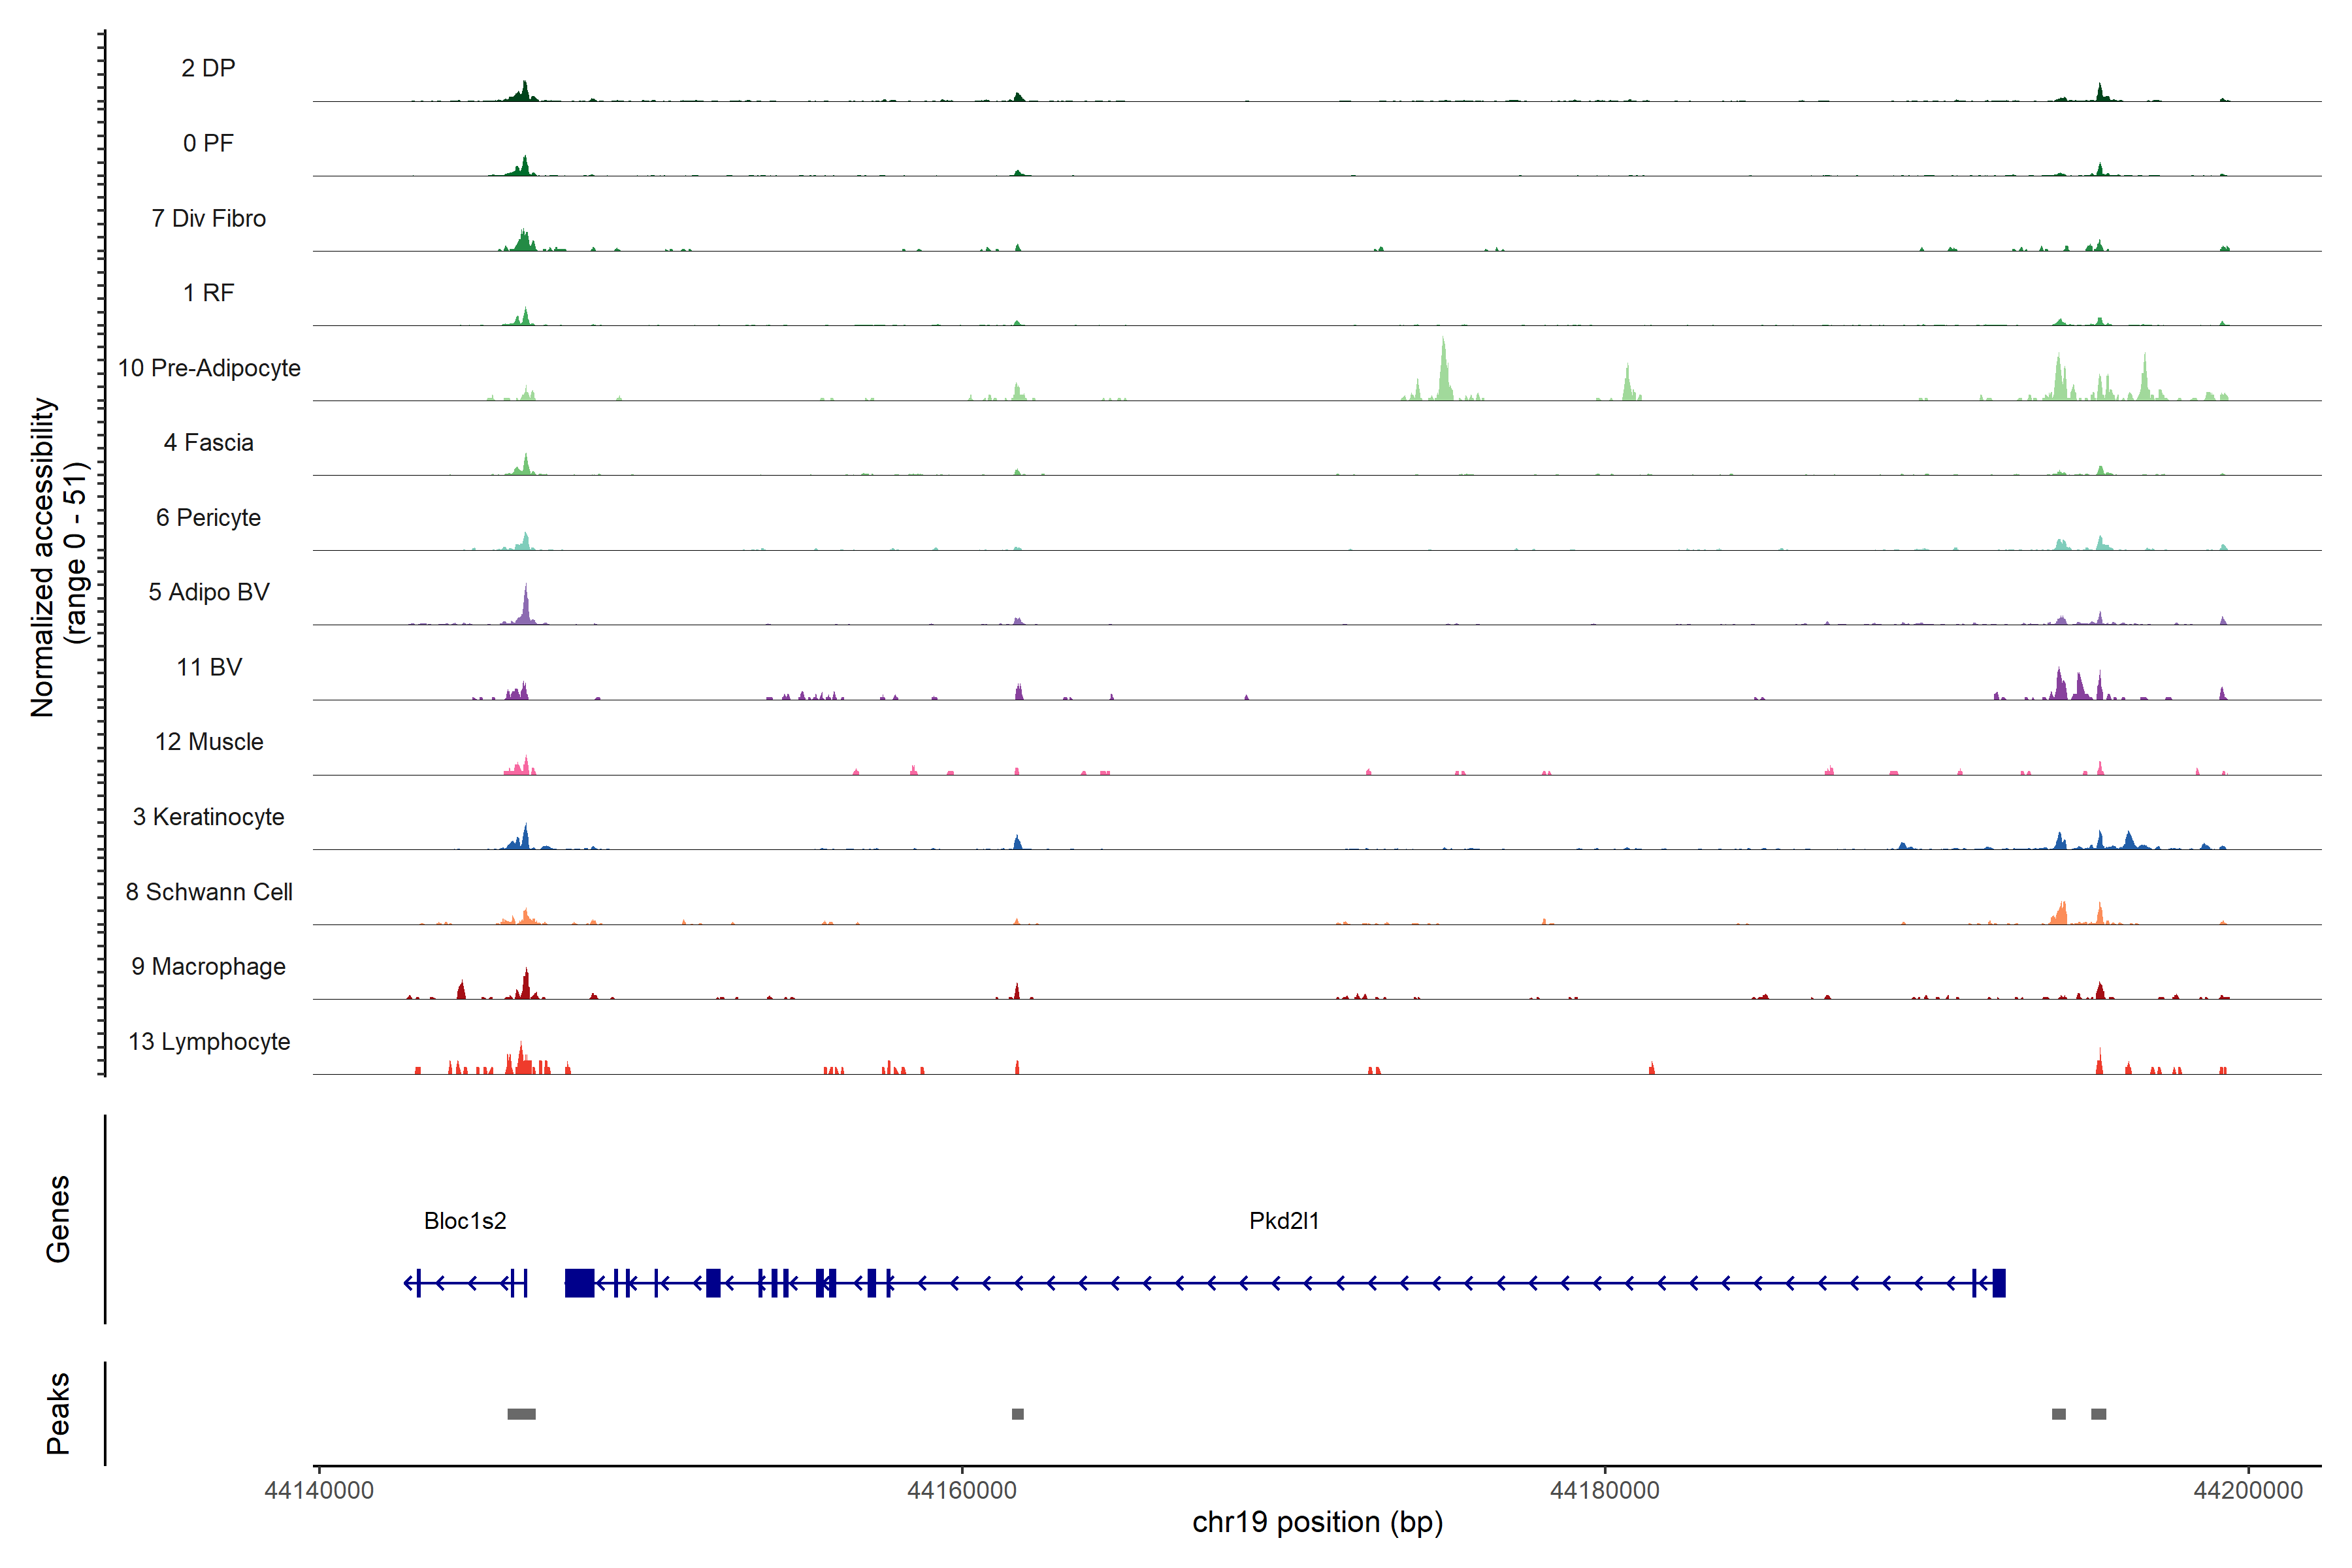The width and height of the screenshot is (2352, 1568).
Task: Click the Bloc1s2 gene label
Action: [465, 1221]
